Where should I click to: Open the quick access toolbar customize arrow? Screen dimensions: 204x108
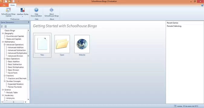click(x=18, y=1)
